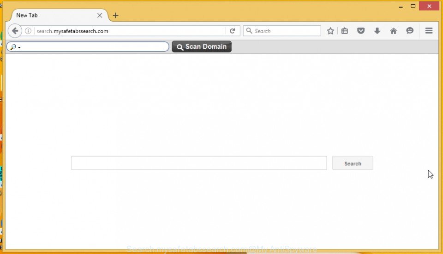Open the Firefox hamburger menu

point(429,31)
